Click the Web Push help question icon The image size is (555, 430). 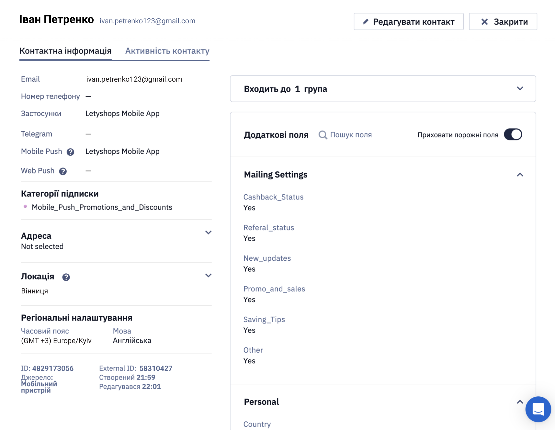[x=63, y=171]
